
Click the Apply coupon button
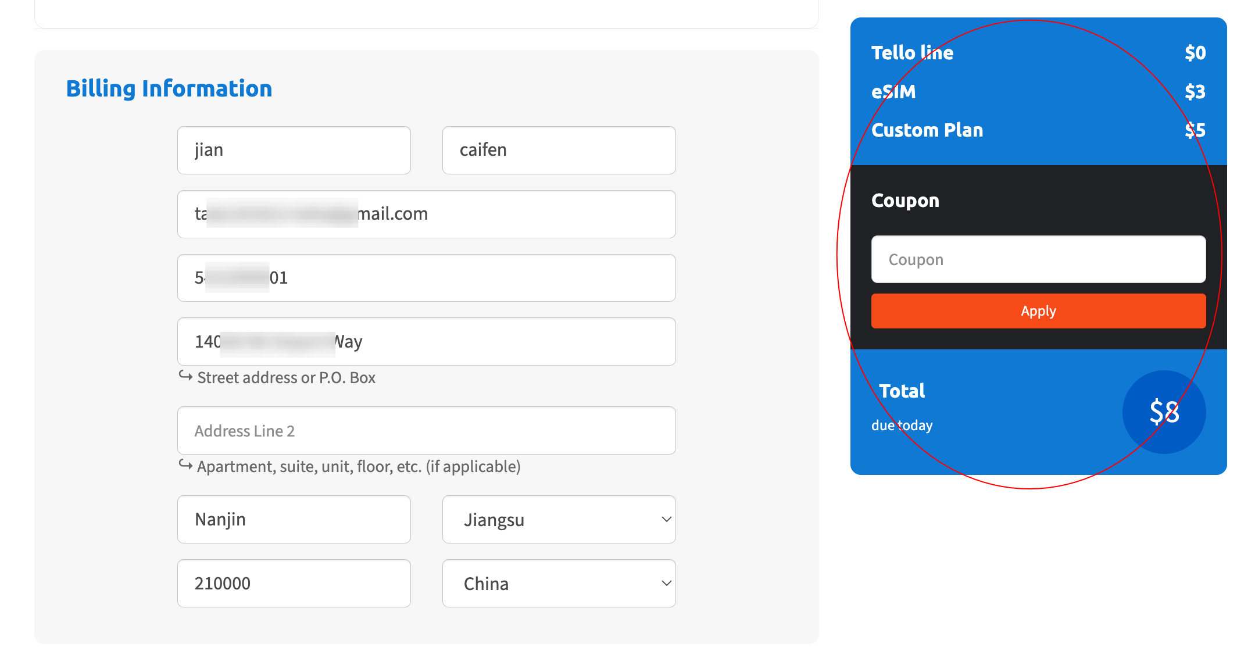click(1038, 311)
